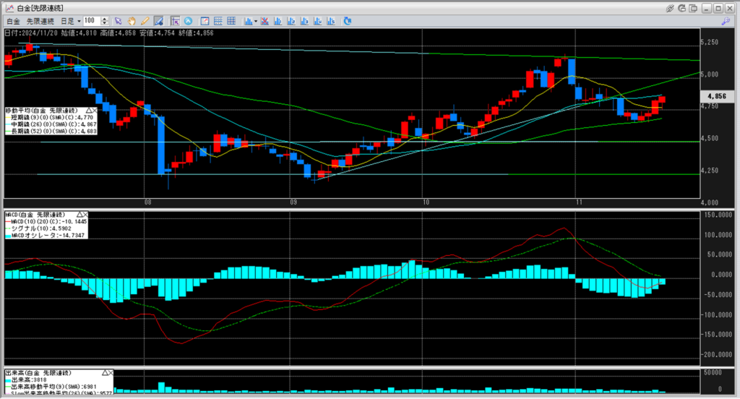The height and width of the screenshot is (399, 740).
Task: Close the MACD legend box
Action: (x=85, y=215)
